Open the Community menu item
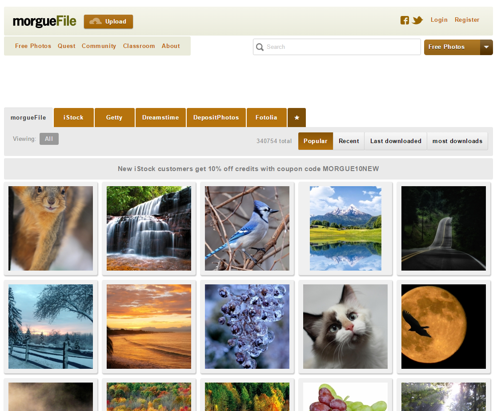497x411 pixels. pos(99,46)
